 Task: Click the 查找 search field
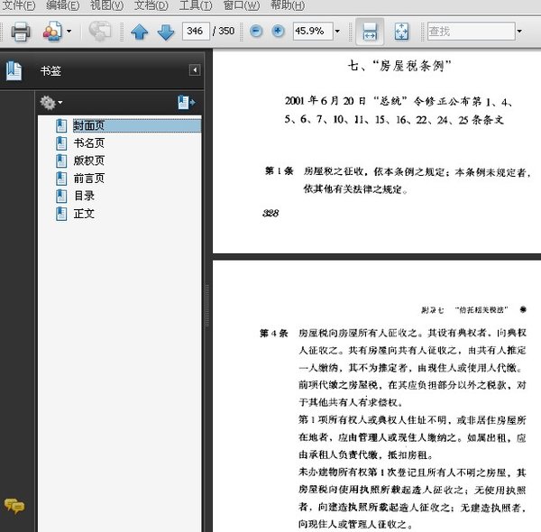(x=469, y=31)
